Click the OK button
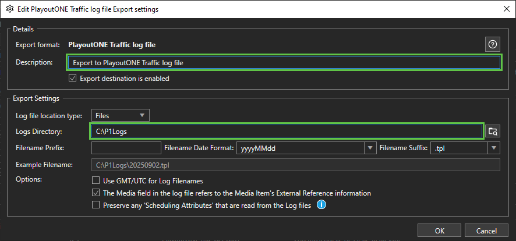 (x=439, y=231)
